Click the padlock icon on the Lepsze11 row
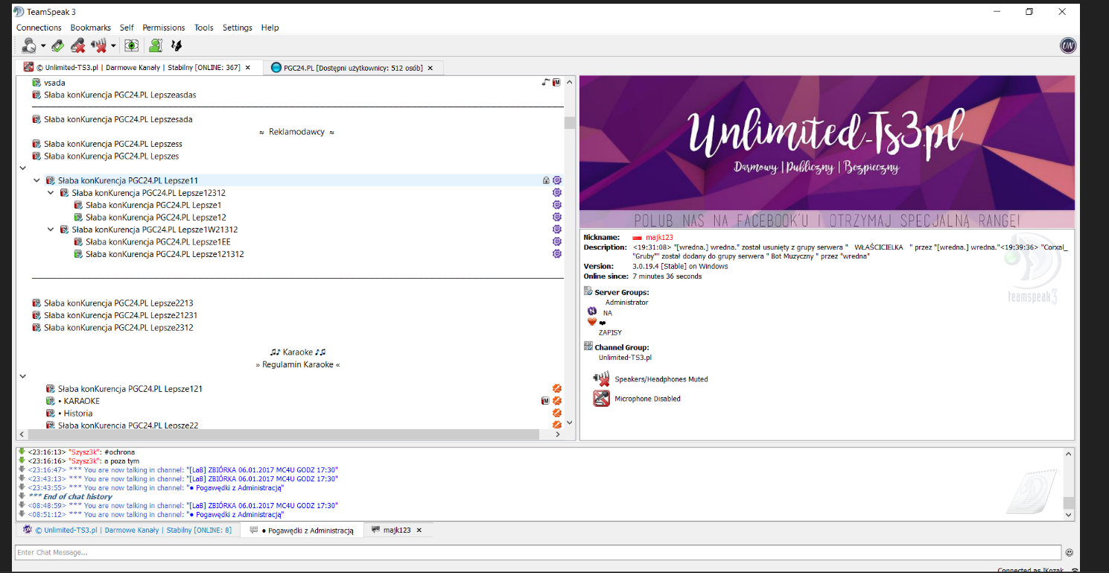Screen dimensions: 1109x573 [546, 180]
